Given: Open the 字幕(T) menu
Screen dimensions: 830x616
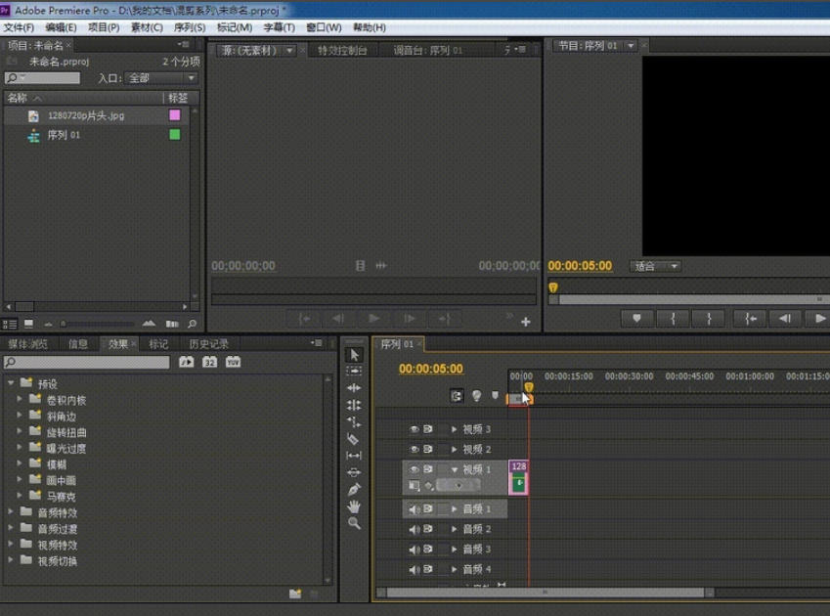Looking at the screenshot, I should pyautogui.click(x=279, y=27).
